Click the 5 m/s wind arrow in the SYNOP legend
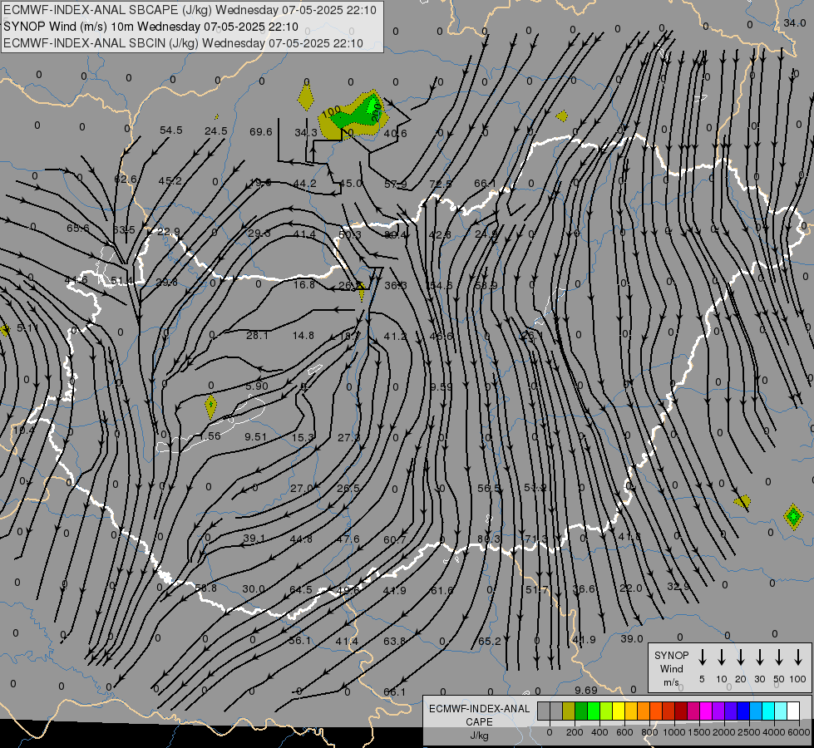The height and width of the screenshot is (748, 814). 702,657
